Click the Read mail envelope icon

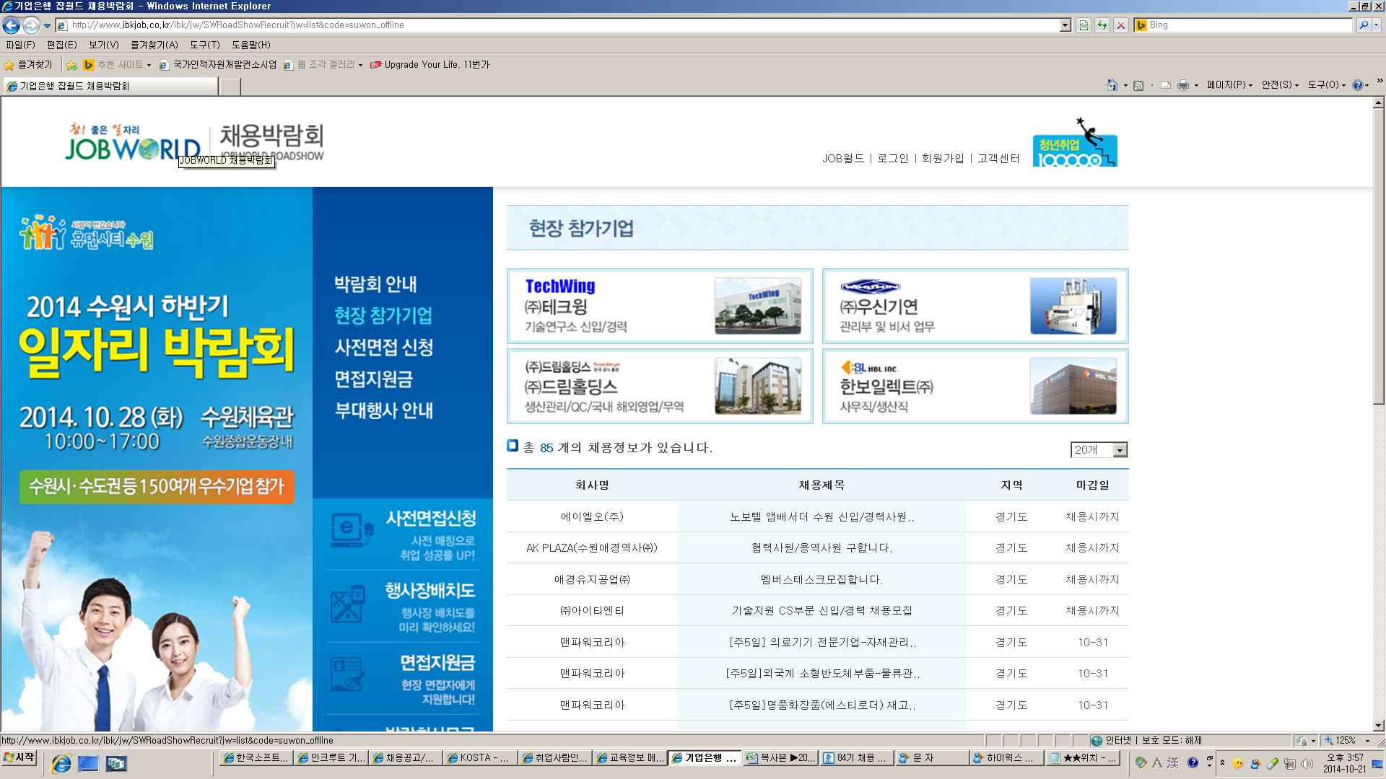tap(1166, 85)
